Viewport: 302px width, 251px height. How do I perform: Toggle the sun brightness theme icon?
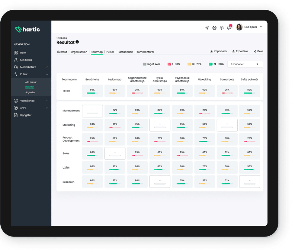coord(207,28)
